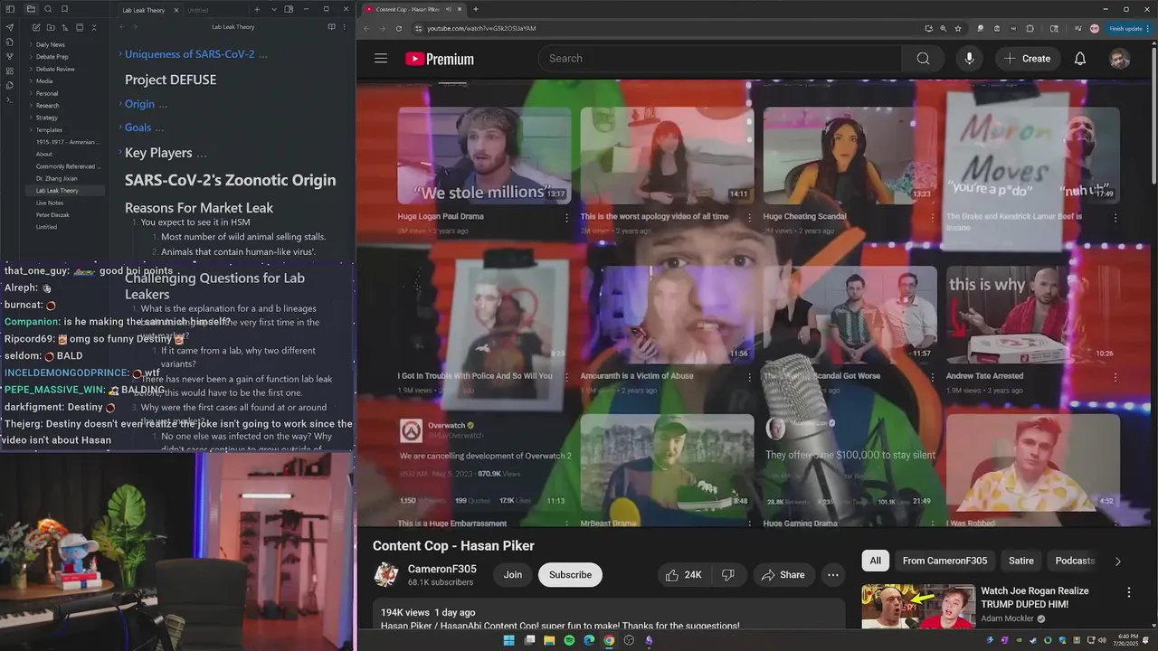The width and height of the screenshot is (1158, 651).
Task: Reload the YouTube page in Chrome
Action: point(398,28)
